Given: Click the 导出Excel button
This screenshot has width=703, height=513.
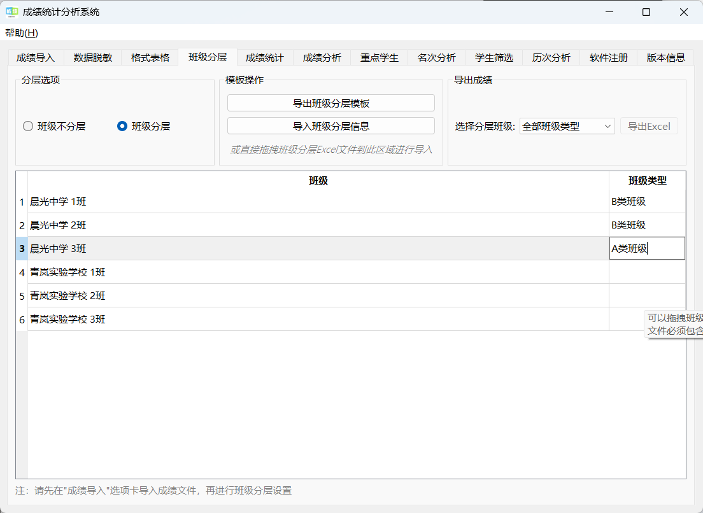Looking at the screenshot, I should 649,127.
